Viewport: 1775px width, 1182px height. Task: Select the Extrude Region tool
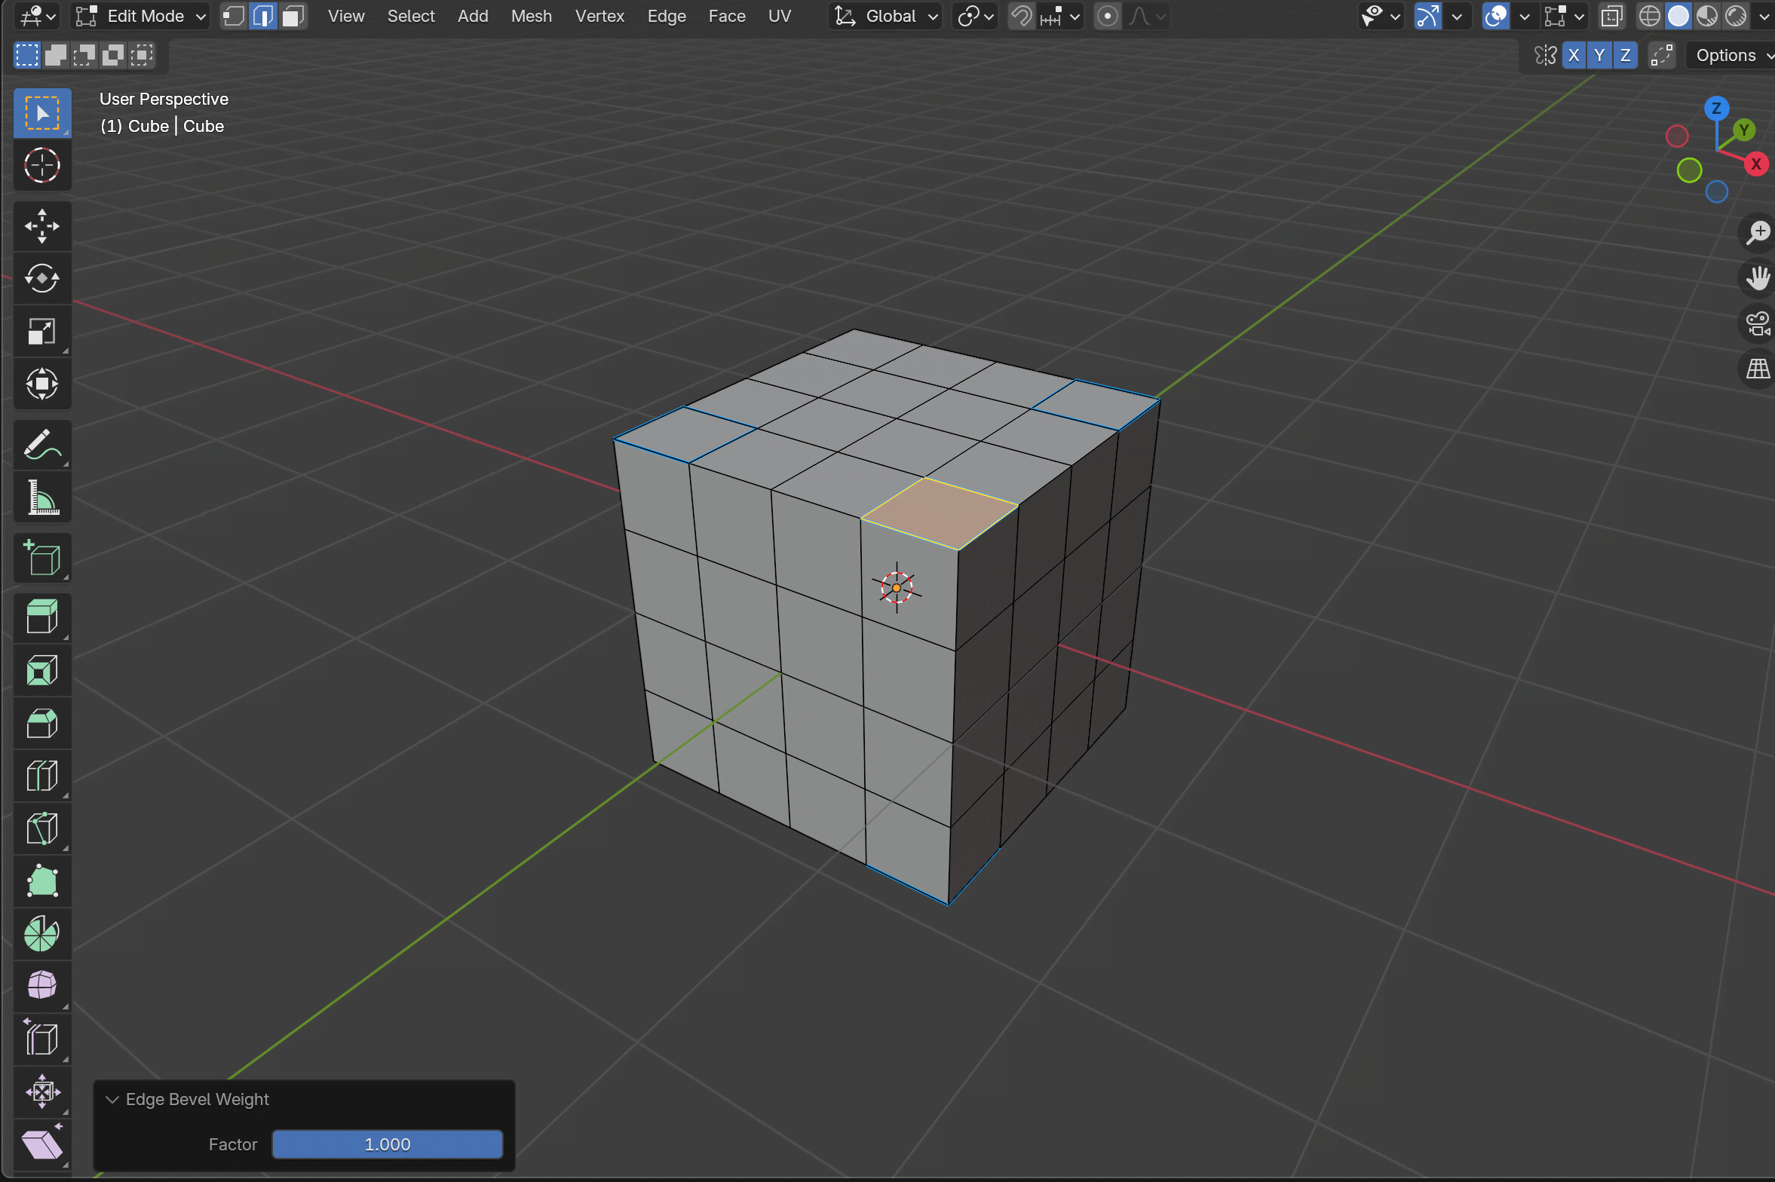click(x=42, y=618)
